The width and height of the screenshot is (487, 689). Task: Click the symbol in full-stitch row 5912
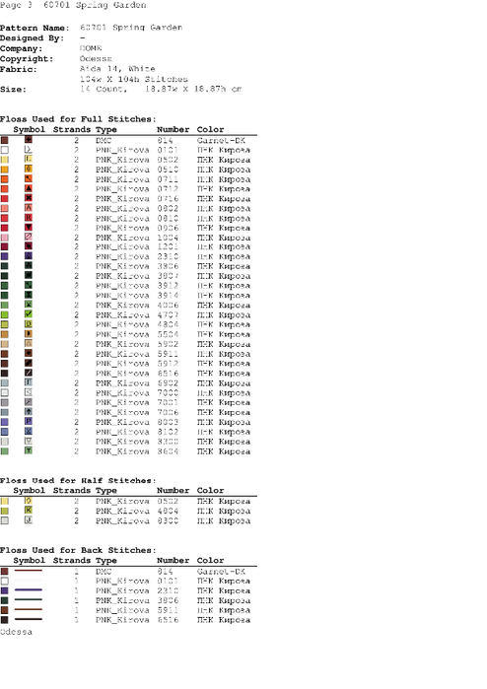(x=29, y=363)
